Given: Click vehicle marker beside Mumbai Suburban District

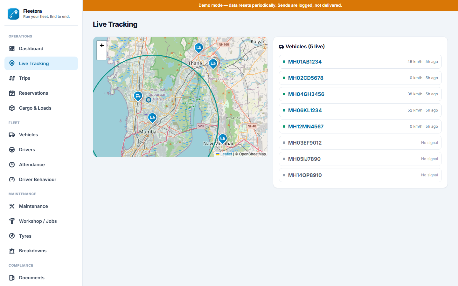Looking at the screenshot, I should coord(138,96).
